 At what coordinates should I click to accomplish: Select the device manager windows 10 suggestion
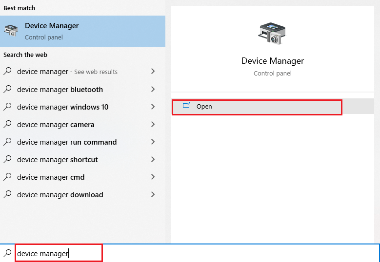pyautogui.click(x=82, y=107)
